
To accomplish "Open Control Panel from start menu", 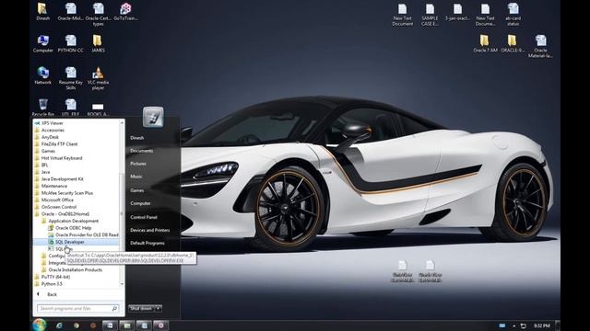I will tap(144, 217).
